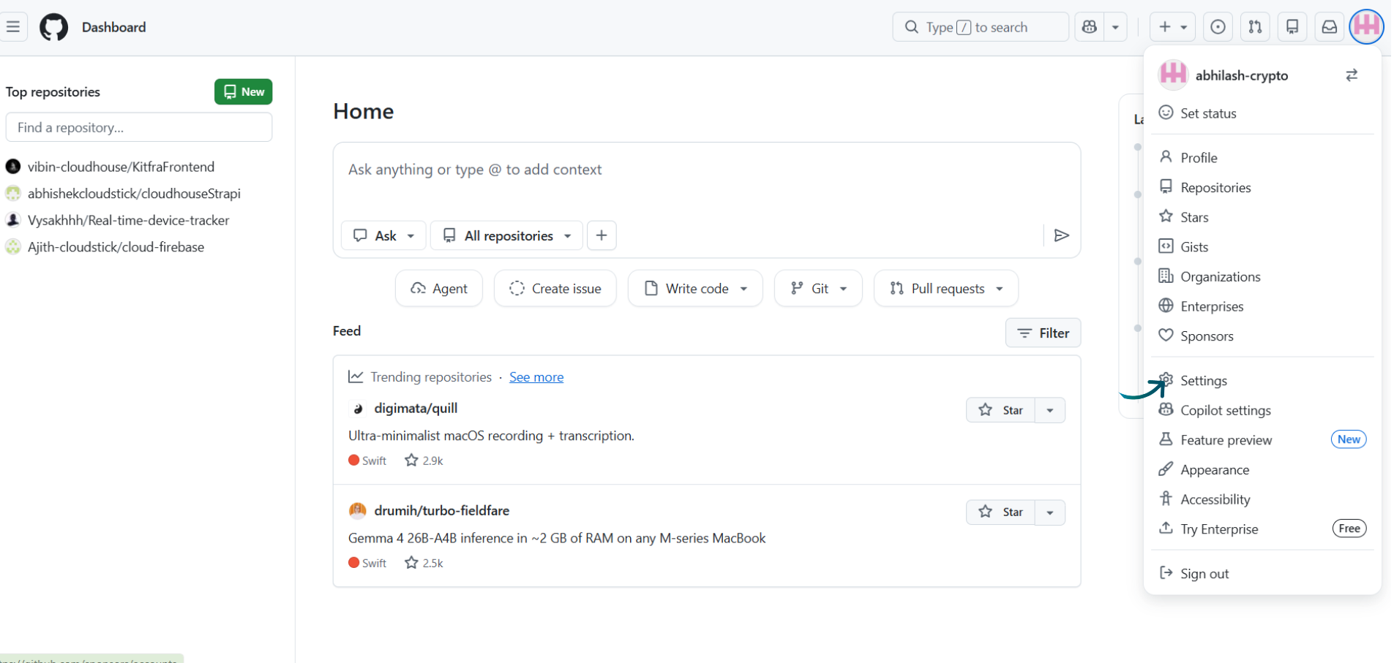Create a New repository button
Screen dimensions: 1394x663
[x=244, y=91]
